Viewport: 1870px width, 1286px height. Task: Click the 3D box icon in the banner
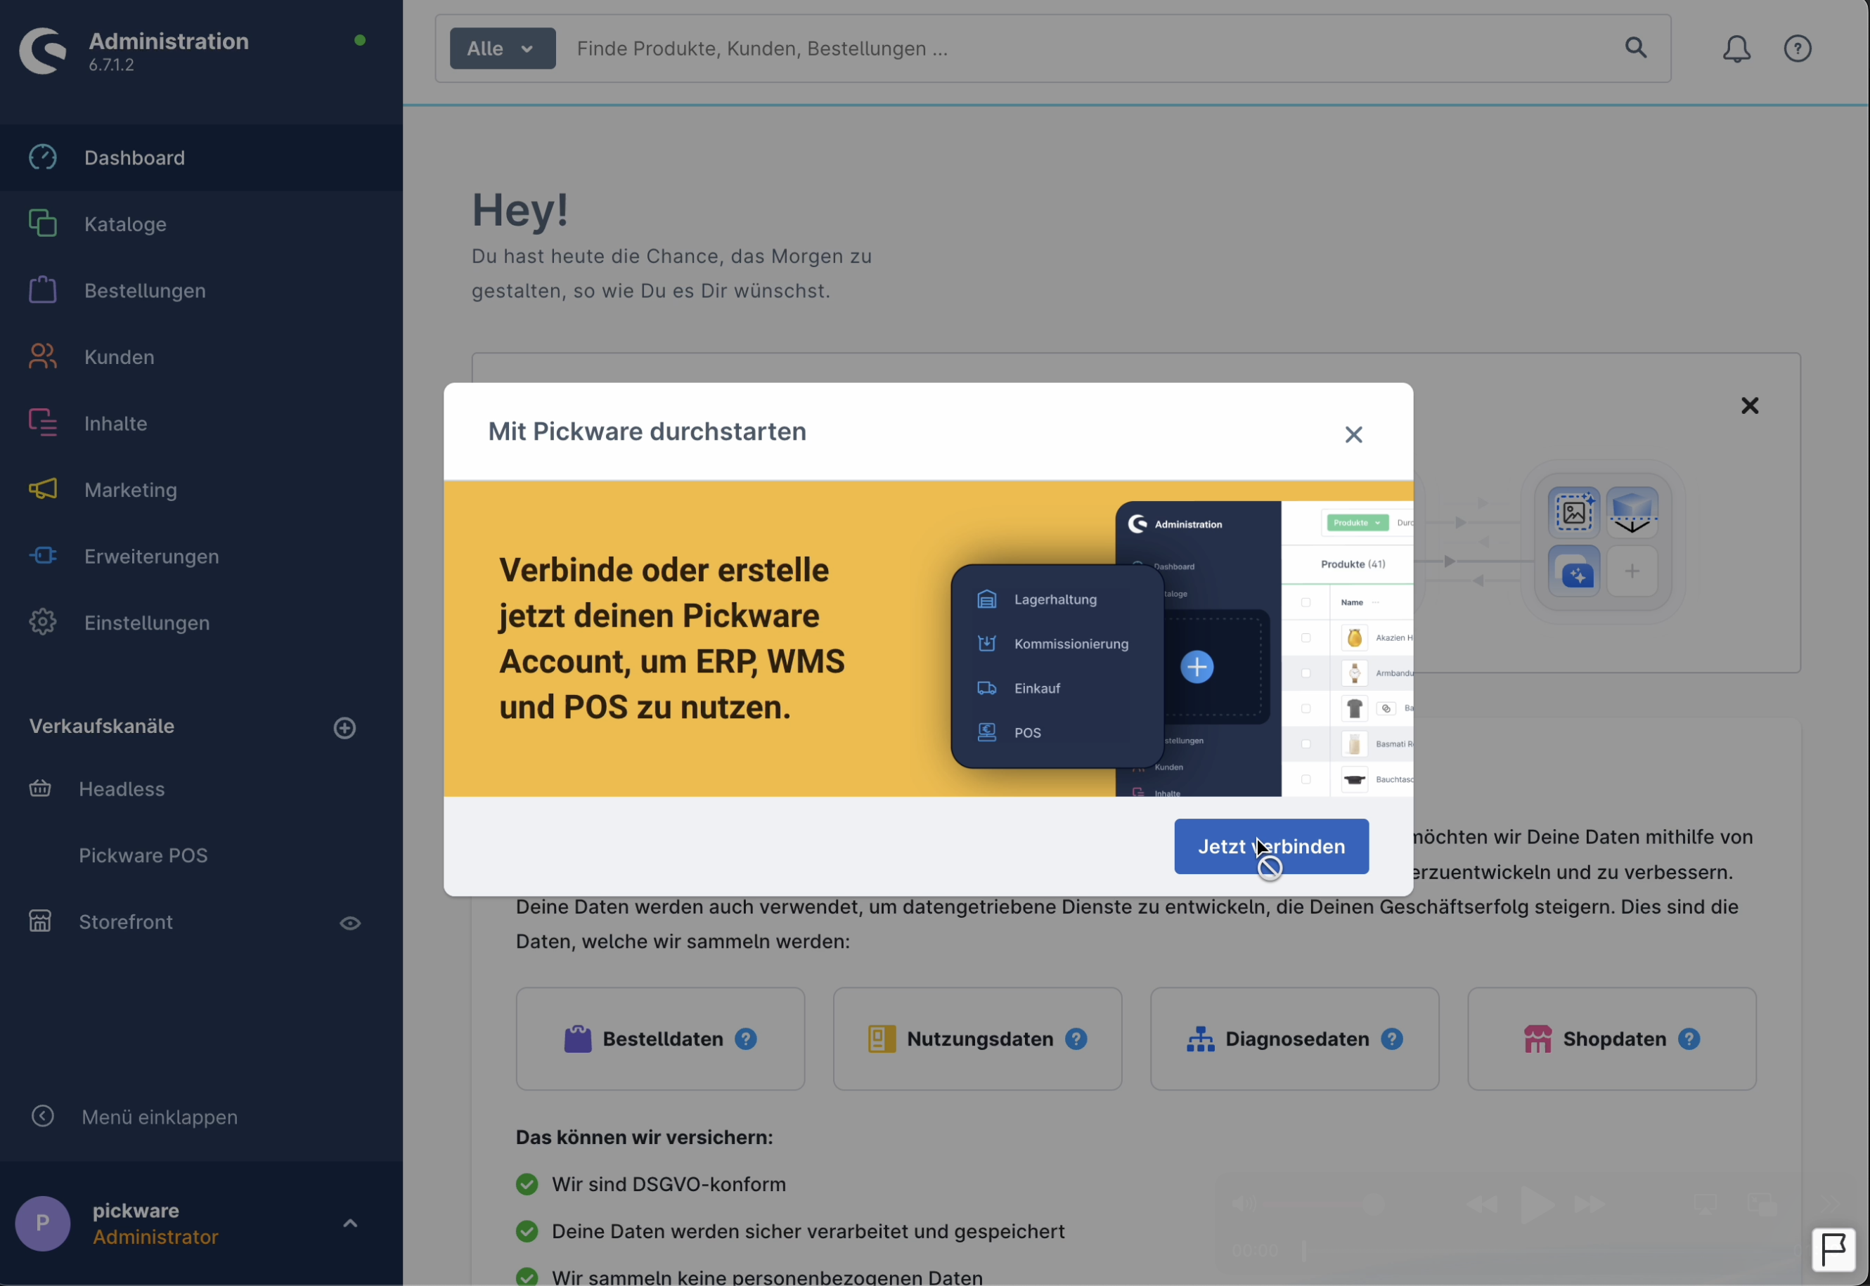click(1632, 512)
